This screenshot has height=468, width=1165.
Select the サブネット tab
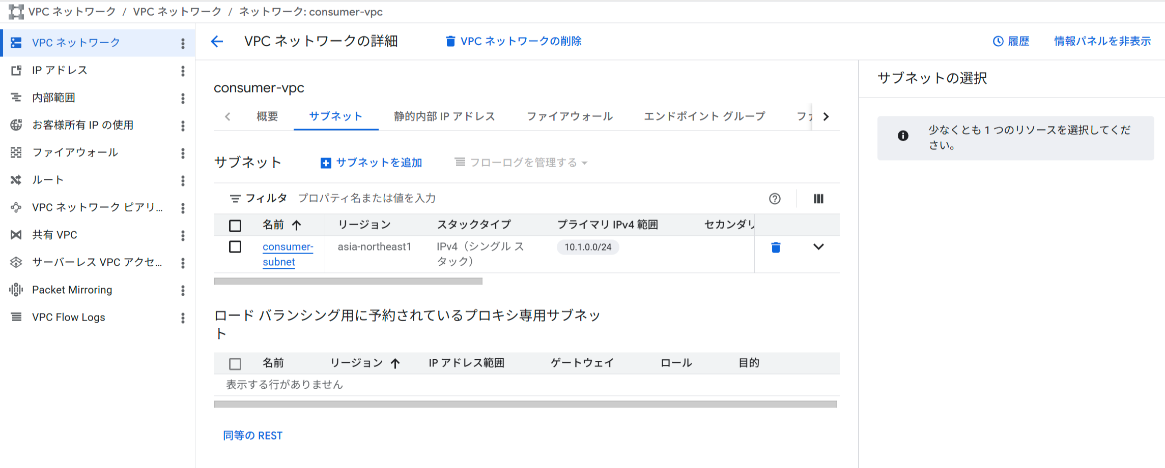click(x=335, y=116)
